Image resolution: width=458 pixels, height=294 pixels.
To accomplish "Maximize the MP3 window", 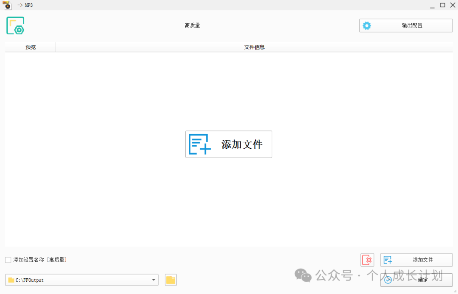I will click(x=442, y=5).
